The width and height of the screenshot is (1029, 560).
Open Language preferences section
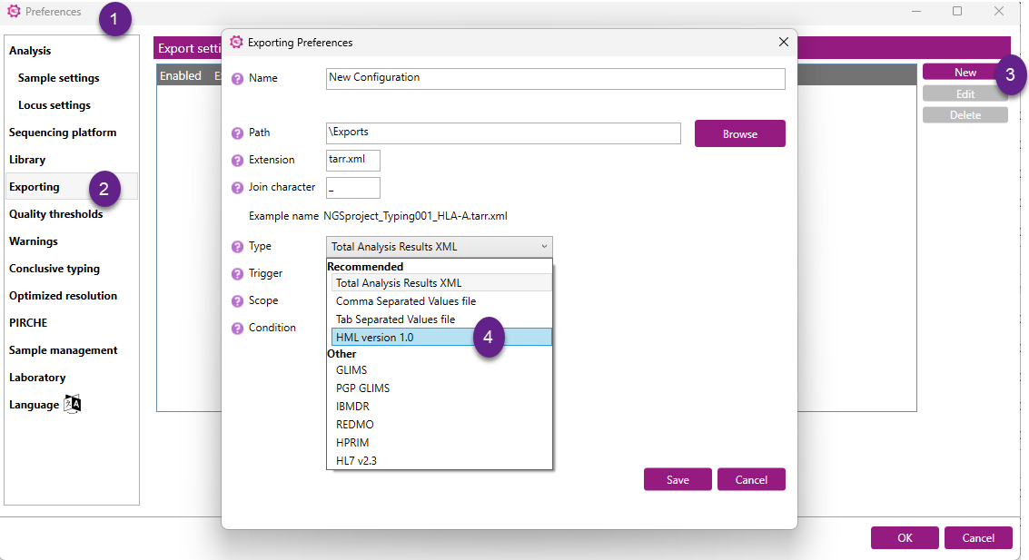pos(35,405)
